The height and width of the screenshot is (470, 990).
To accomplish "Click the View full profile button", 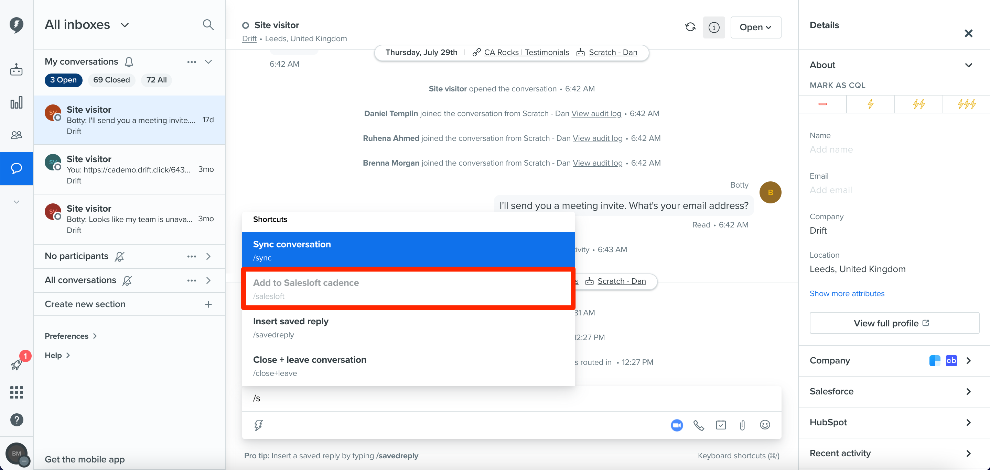I will click(x=894, y=323).
